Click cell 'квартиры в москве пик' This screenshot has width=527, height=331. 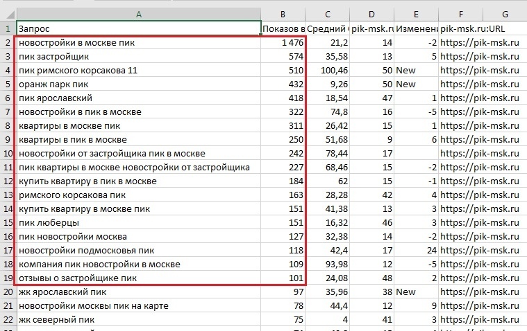pyautogui.click(x=139, y=126)
